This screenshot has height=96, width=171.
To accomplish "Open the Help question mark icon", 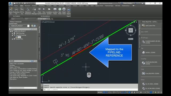I will click(142, 3).
